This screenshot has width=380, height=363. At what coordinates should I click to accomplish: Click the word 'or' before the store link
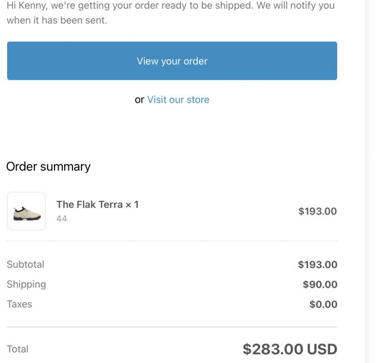click(140, 100)
